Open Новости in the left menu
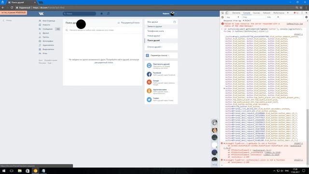The height and width of the screenshot is (174, 309). click(x=44, y=25)
